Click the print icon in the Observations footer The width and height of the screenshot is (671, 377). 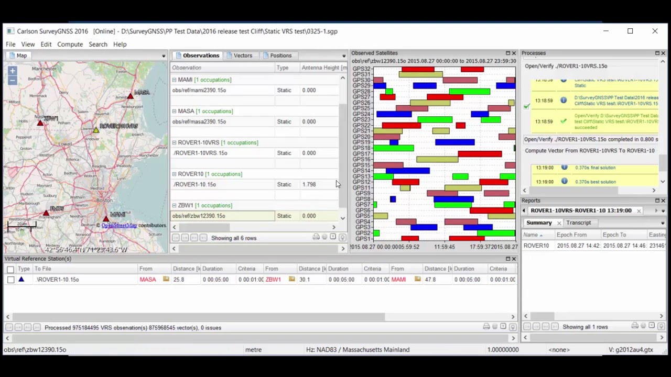316,238
